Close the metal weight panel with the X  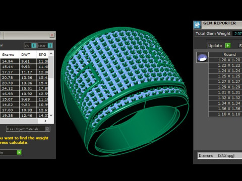pos(52,35)
